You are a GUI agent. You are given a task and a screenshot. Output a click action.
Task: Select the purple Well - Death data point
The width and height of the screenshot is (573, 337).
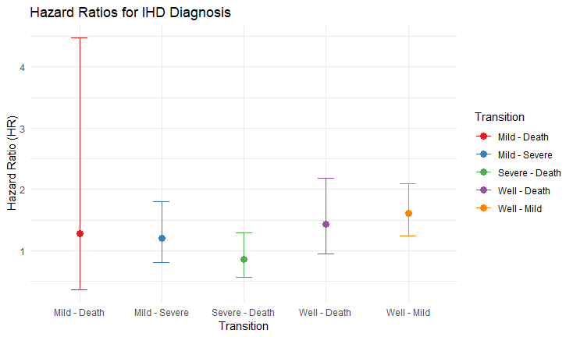tap(326, 224)
